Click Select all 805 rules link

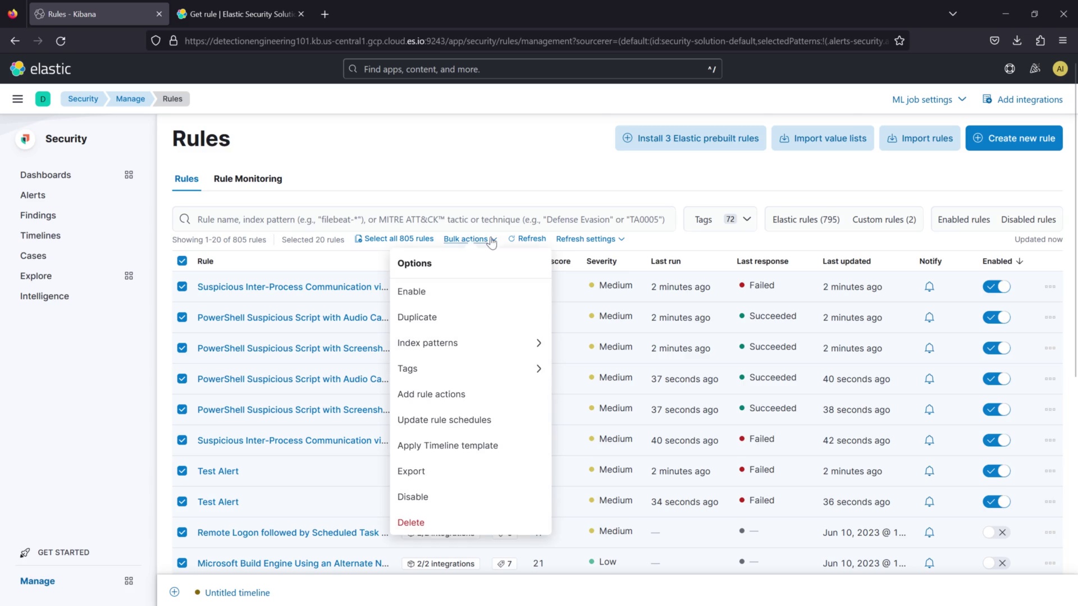(x=394, y=239)
